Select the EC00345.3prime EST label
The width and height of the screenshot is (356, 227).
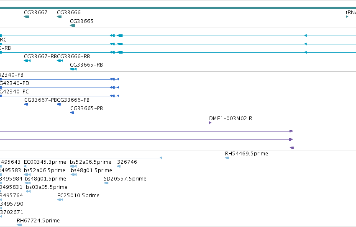[45, 162]
